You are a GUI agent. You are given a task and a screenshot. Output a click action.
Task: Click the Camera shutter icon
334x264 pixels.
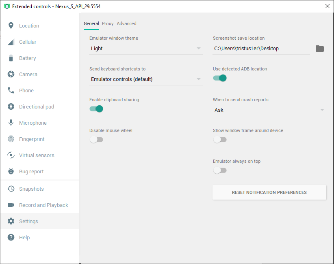pyautogui.click(x=11, y=75)
